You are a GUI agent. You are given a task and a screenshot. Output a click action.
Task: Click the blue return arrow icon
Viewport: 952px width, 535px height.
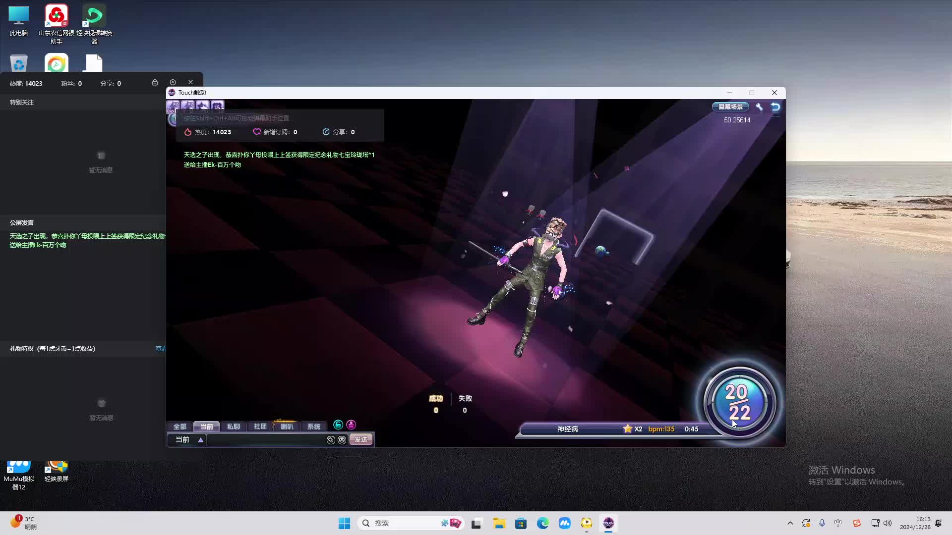tap(775, 107)
